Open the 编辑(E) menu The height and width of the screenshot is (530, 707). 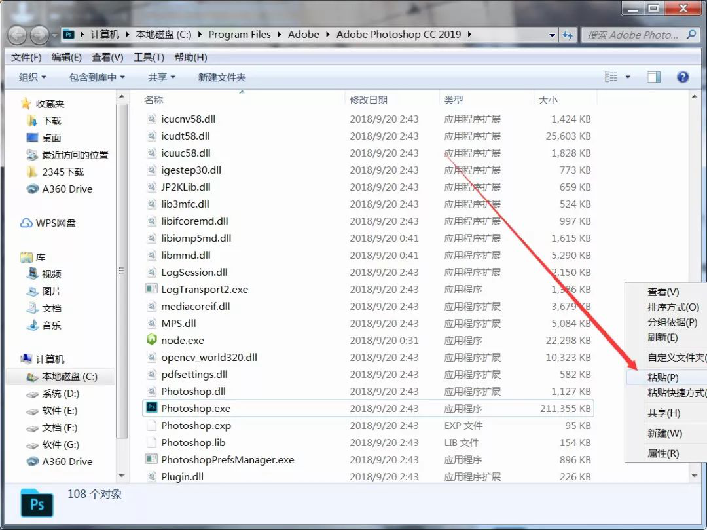(x=67, y=57)
